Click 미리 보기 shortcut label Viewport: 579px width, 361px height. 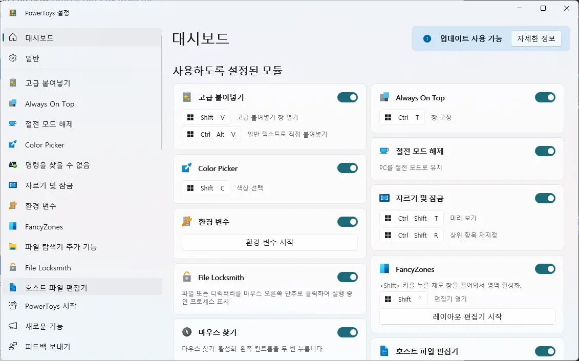coord(463,218)
